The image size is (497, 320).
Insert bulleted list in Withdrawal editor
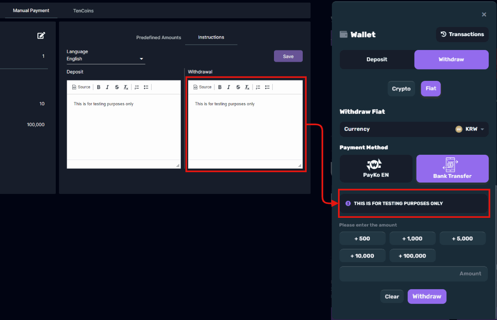click(x=267, y=87)
